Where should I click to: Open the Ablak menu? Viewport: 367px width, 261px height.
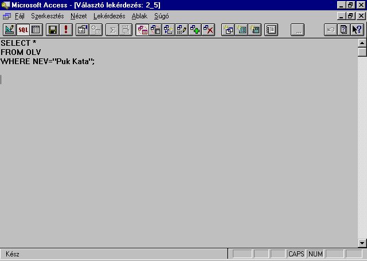click(x=139, y=16)
